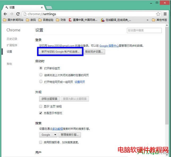Maximize the Chrome window

pyautogui.click(x=157, y=3)
